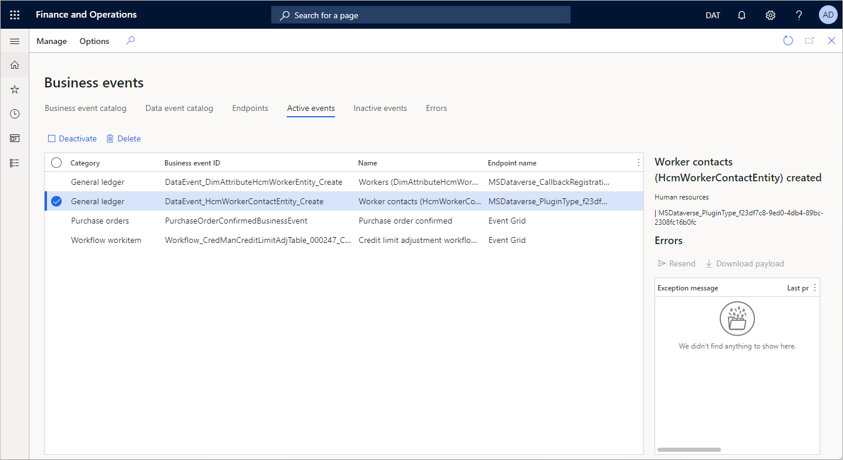Screen dimensions: 843x460
Task: Open the Microsoft 365 app launcher waffle
Action: 15,15
